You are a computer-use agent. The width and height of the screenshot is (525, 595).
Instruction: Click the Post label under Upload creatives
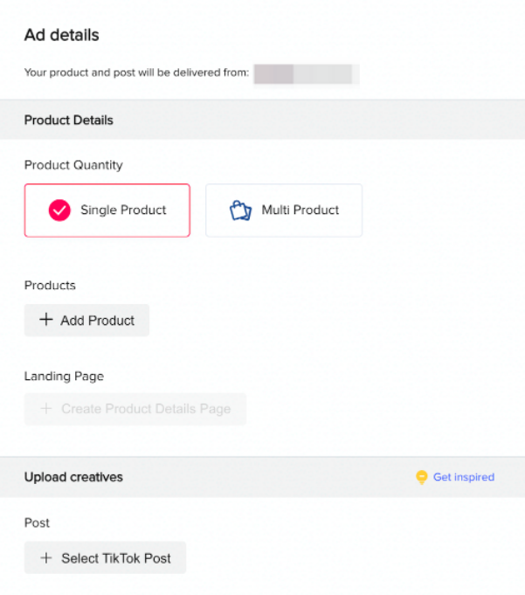37,522
